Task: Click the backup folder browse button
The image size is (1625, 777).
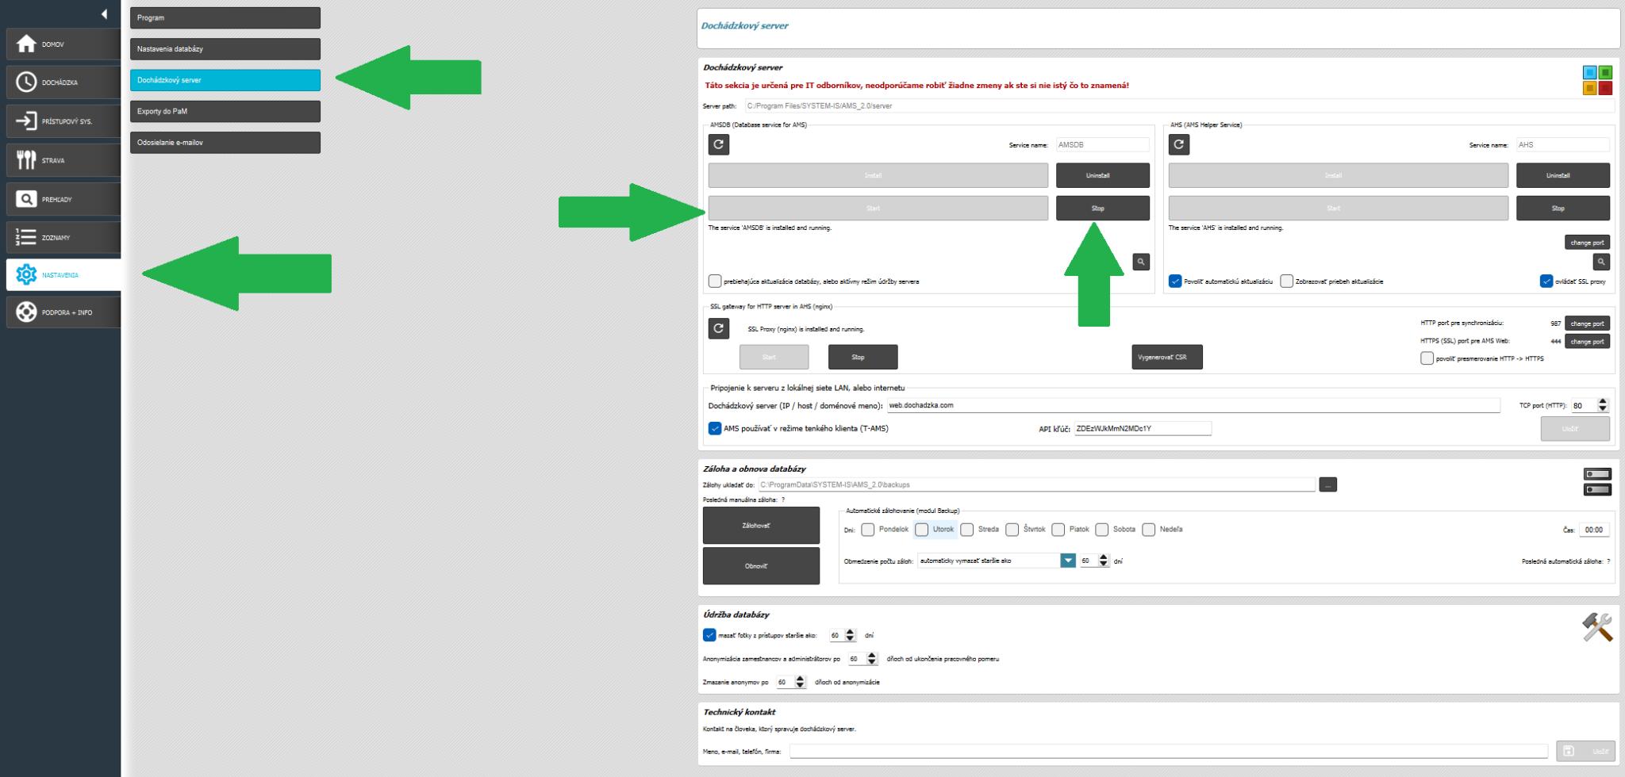Action: click(x=1327, y=484)
